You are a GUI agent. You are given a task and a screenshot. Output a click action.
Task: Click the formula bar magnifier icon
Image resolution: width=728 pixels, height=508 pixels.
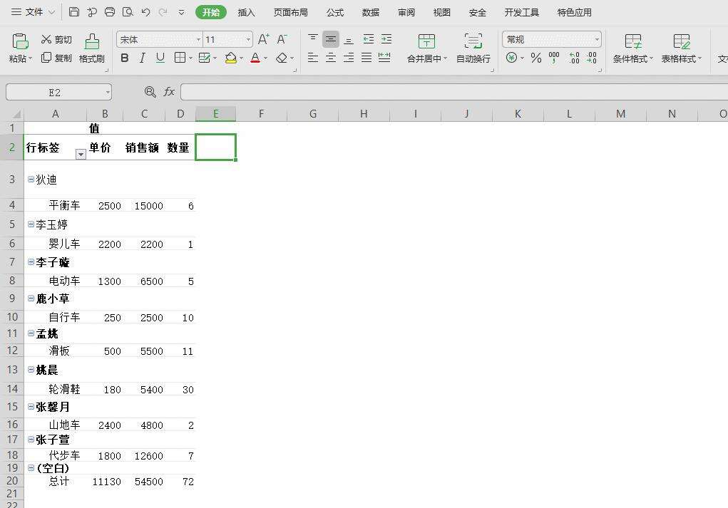(150, 92)
